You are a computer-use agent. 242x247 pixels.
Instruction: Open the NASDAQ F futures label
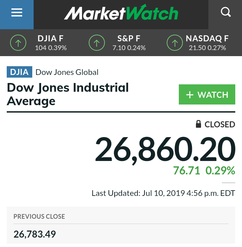pyautogui.click(x=207, y=38)
